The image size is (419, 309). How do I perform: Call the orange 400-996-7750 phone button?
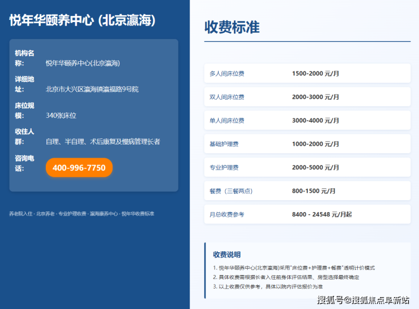(79, 167)
